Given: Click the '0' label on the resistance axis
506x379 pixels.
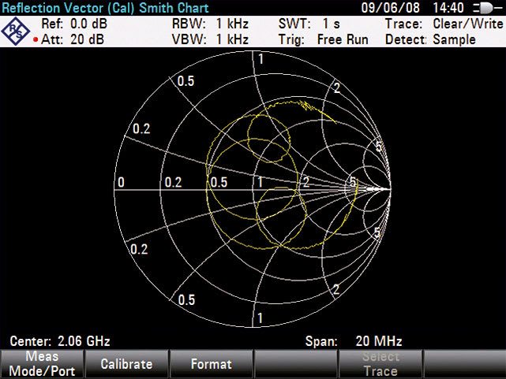Looking at the screenshot, I should (121, 182).
